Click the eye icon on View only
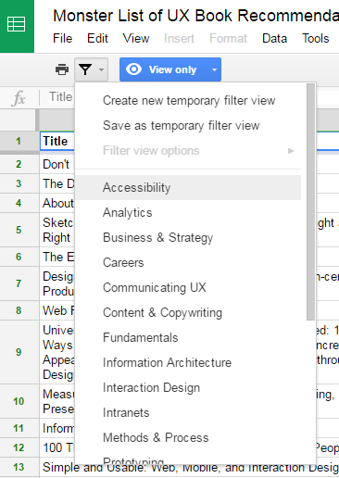 click(x=134, y=69)
